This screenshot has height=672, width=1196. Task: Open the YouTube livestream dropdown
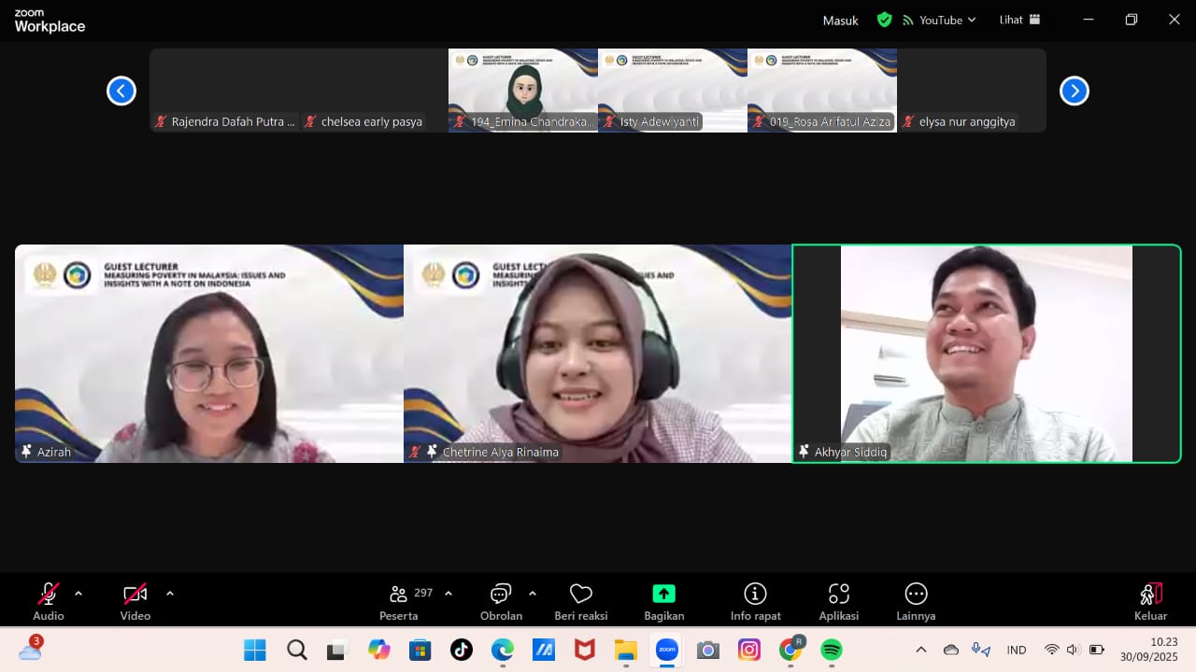pos(939,20)
